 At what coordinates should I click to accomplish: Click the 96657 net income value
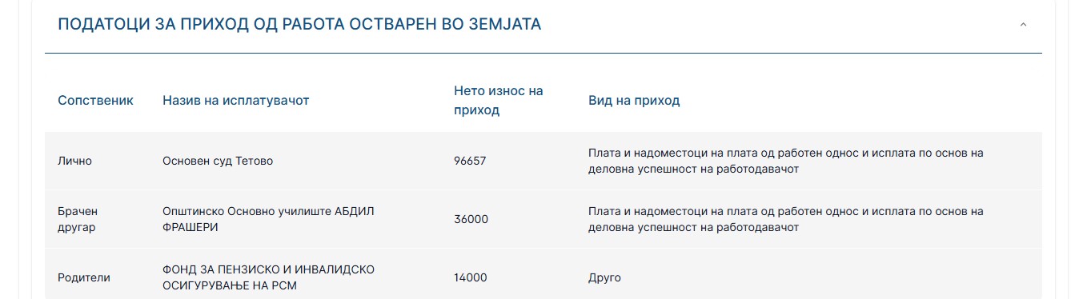(470, 161)
